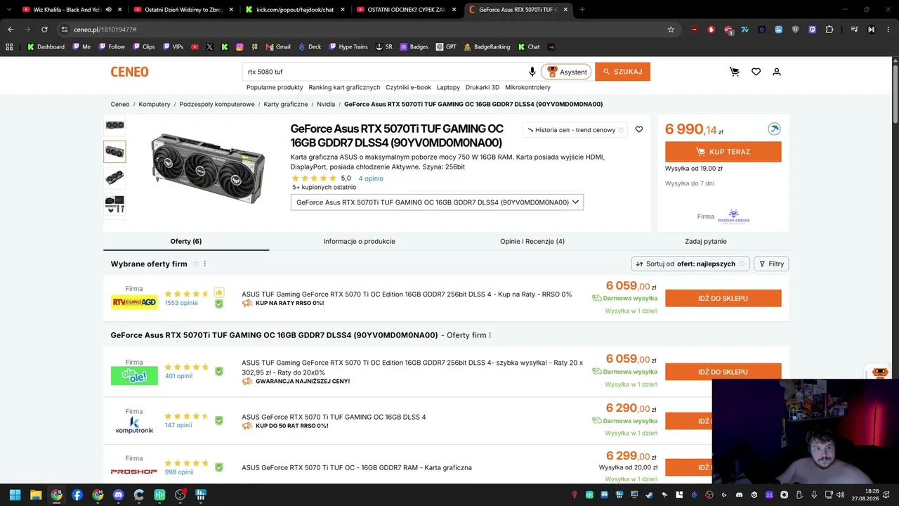Click the 'KUP TERAZ' button
899x506 pixels.
tap(723, 152)
